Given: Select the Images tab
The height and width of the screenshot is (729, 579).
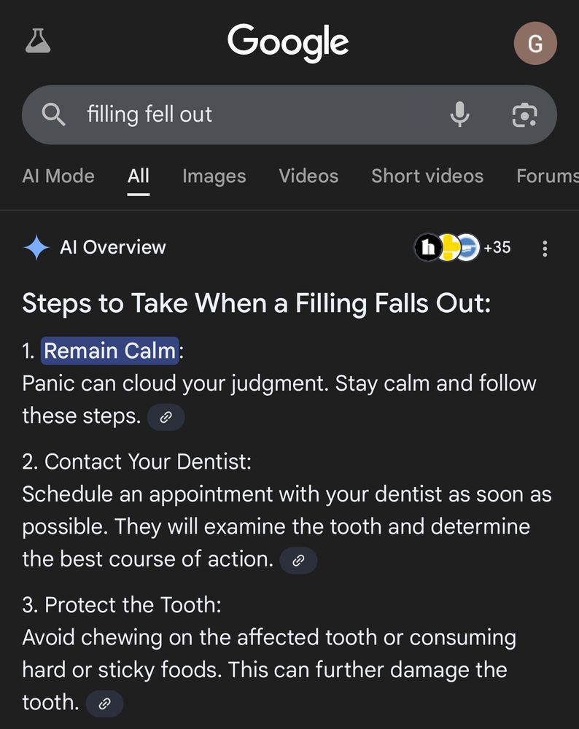Looking at the screenshot, I should (214, 176).
